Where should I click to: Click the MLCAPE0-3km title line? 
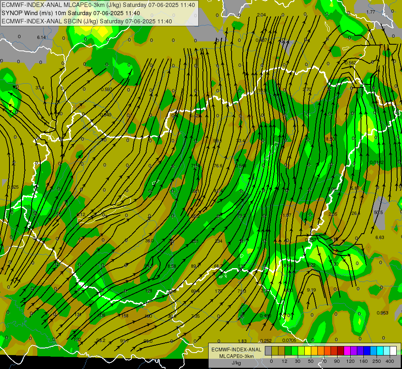99,5
